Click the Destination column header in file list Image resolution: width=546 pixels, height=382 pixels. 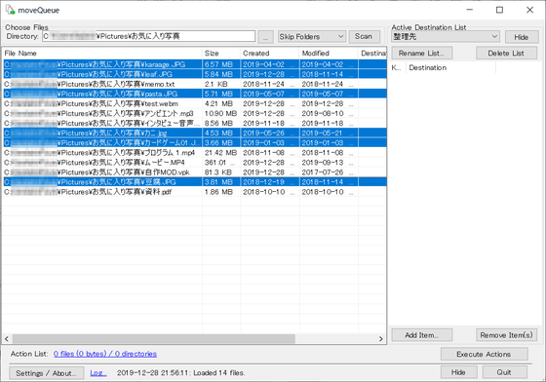pos(372,54)
